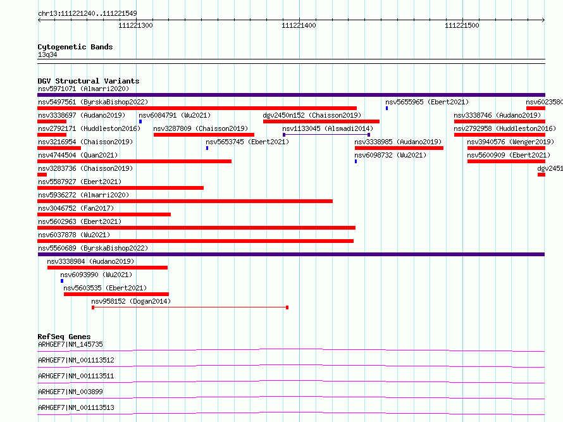The width and height of the screenshot is (563, 422).
Task: Click nsv3940576 (Wenger2019) label
Action: click(x=510, y=142)
